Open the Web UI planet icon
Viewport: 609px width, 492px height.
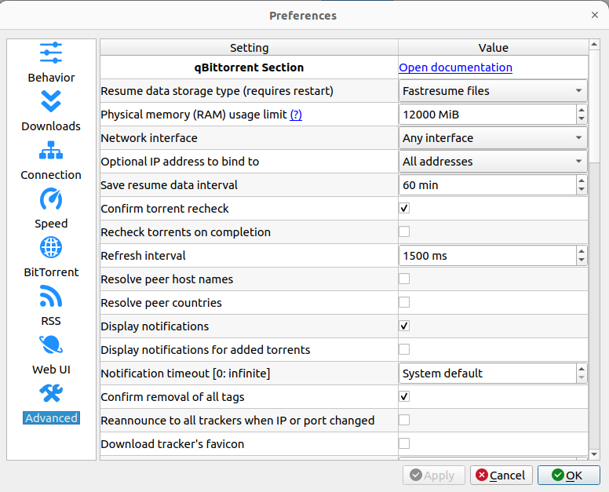(51, 344)
